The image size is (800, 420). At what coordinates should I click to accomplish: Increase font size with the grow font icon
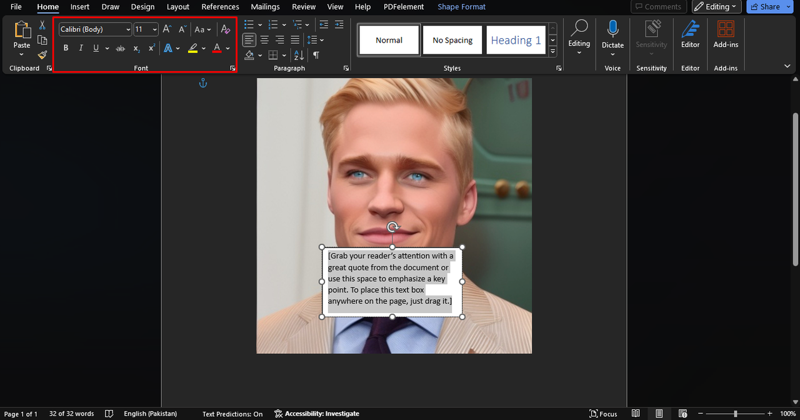[x=167, y=29]
